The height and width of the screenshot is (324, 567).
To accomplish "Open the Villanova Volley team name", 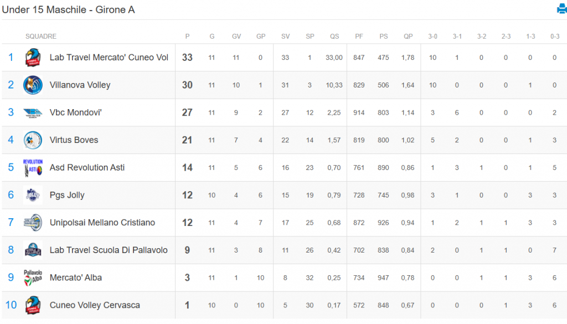I will pyautogui.click(x=80, y=85).
